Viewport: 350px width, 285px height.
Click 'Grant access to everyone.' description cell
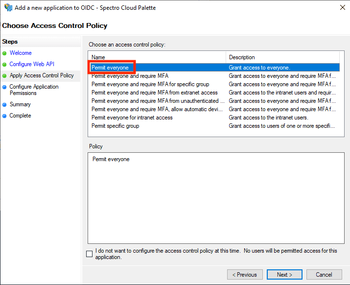pyautogui.click(x=259, y=68)
